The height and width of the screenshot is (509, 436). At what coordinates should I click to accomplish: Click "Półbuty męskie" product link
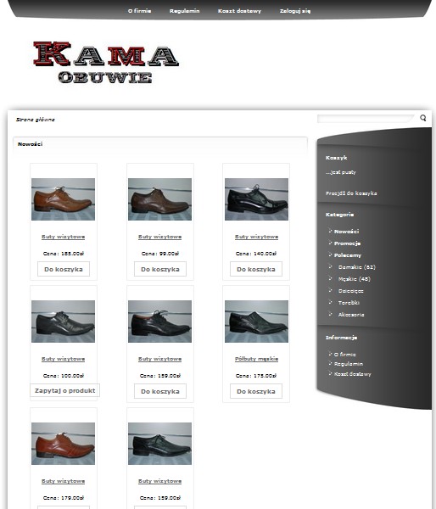pyautogui.click(x=256, y=359)
